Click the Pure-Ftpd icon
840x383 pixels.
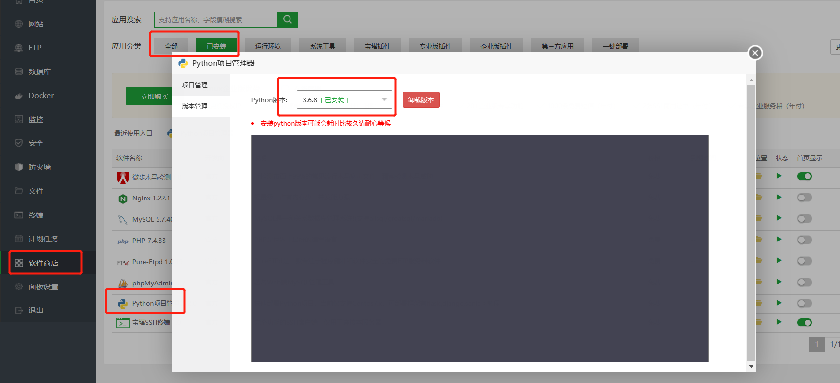tap(123, 262)
